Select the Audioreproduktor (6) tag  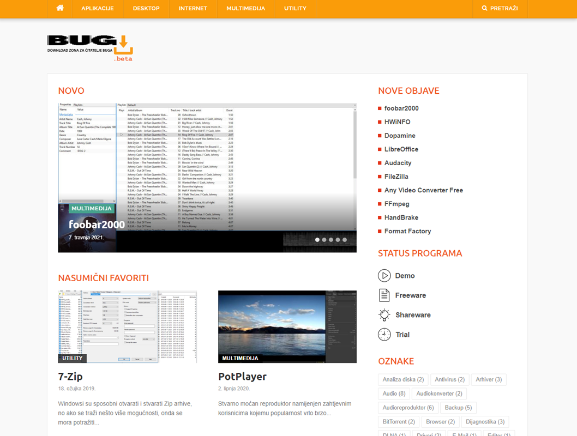click(408, 408)
